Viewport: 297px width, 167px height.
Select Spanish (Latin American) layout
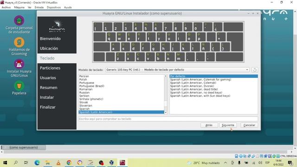122,112
